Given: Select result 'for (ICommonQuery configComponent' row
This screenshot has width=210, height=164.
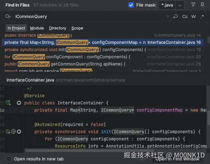Looking at the screenshot, I should tap(103, 57).
